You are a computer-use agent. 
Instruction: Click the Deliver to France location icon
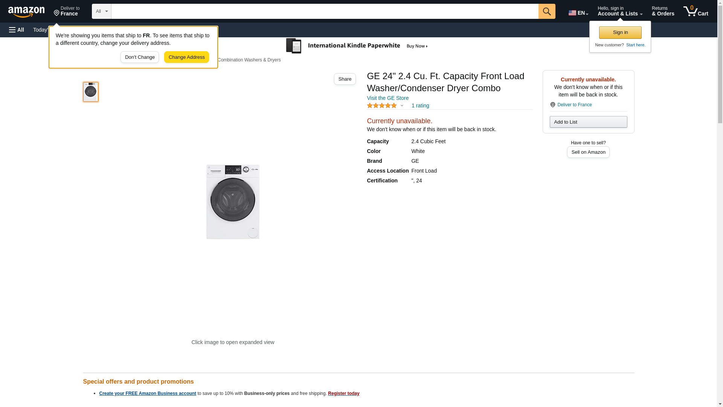click(x=552, y=105)
